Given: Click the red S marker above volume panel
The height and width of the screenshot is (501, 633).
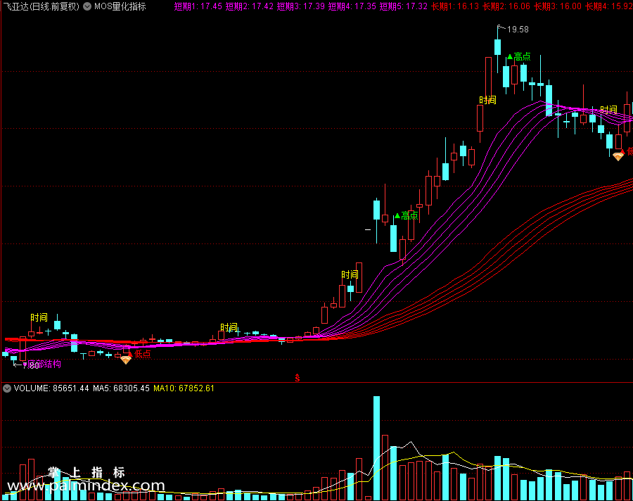Looking at the screenshot, I should (298, 378).
